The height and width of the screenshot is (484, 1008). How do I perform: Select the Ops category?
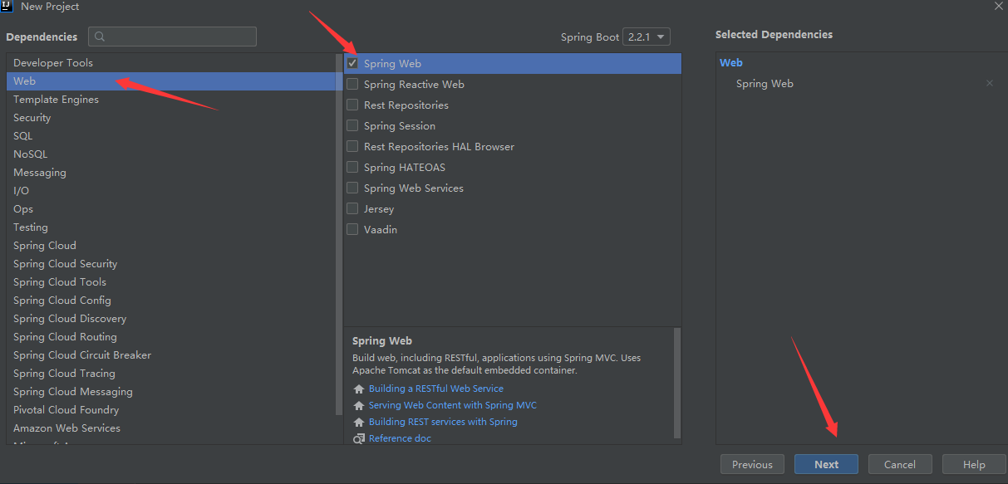click(x=170, y=209)
